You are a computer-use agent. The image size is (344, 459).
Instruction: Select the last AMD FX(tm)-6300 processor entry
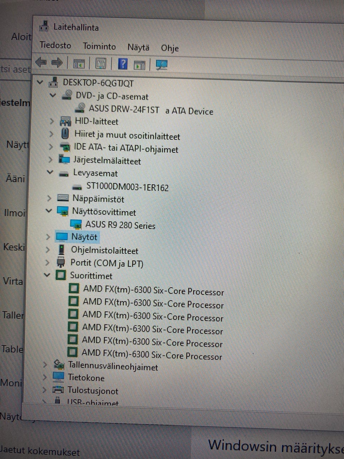point(152,355)
